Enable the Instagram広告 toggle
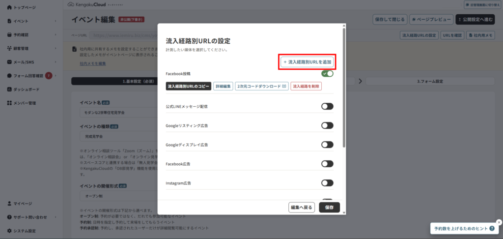Screen dimensions: 503x239 (x=327, y=183)
